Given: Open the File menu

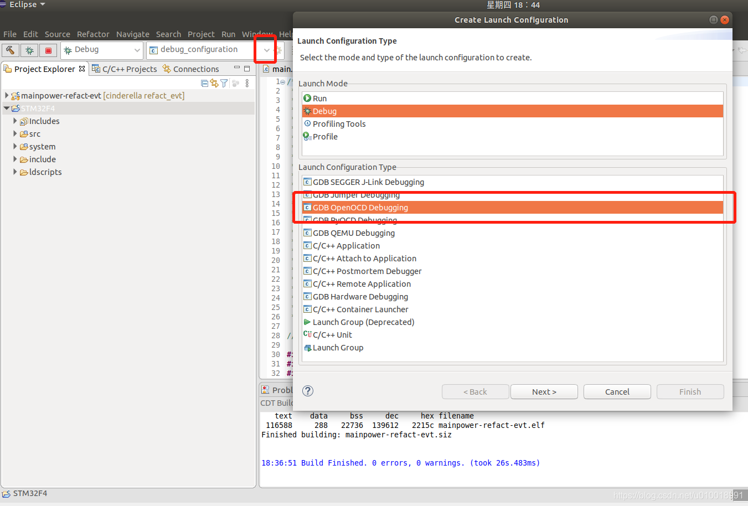Looking at the screenshot, I should [x=10, y=34].
